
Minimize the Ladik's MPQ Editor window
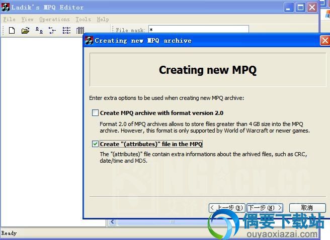point(289,8)
